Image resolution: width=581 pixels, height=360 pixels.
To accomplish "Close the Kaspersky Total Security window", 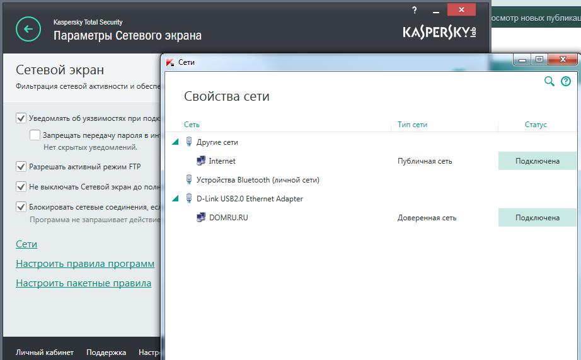I will point(461,10).
